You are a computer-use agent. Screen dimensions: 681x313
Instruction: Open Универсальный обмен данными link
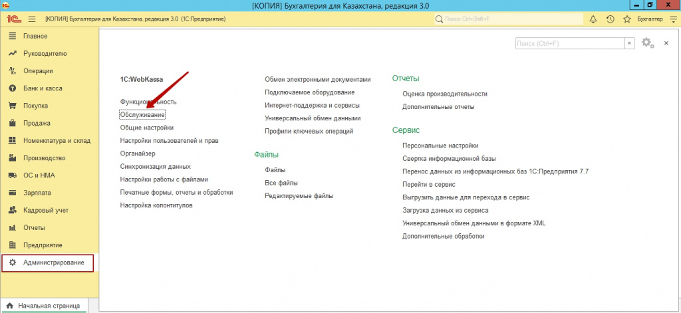tap(313, 118)
